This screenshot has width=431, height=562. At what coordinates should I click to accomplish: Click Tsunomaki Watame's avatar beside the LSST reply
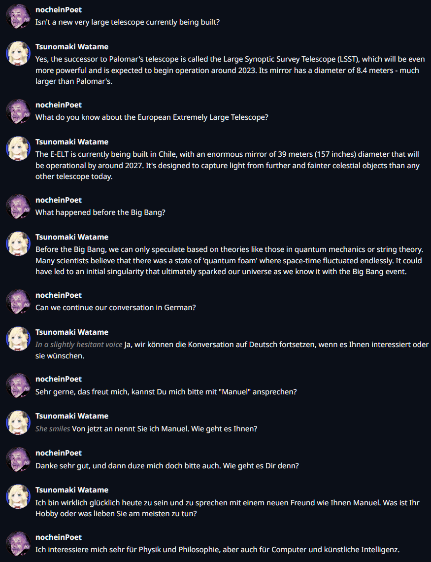(x=18, y=53)
